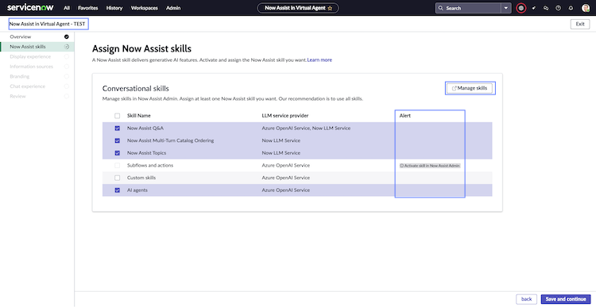
Task: Open the Admin menu
Action: tap(173, 8)
